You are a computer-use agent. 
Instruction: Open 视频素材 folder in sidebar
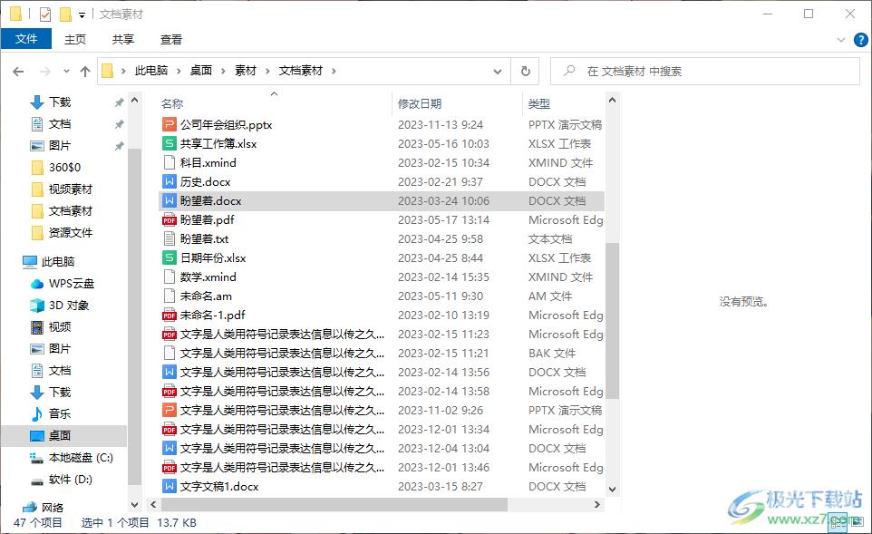[x=70, y=189]
